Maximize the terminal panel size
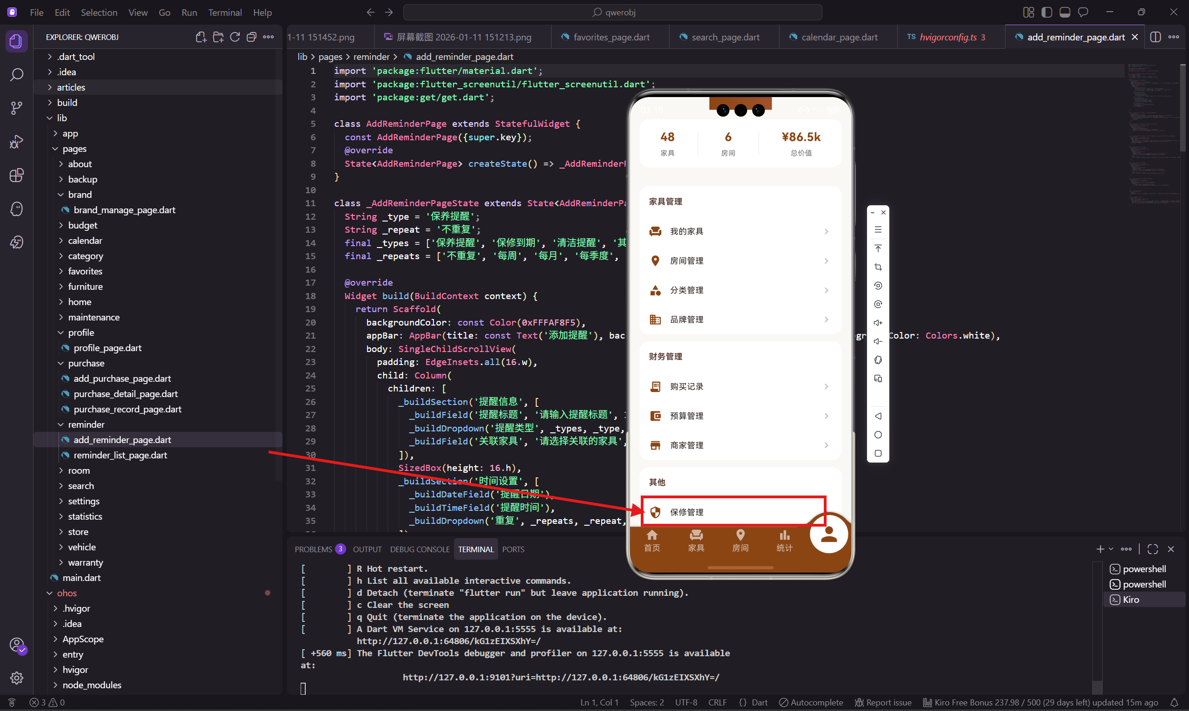Screen dimensions: 1189x711 pyautogui.click(x=1153, y=549)
